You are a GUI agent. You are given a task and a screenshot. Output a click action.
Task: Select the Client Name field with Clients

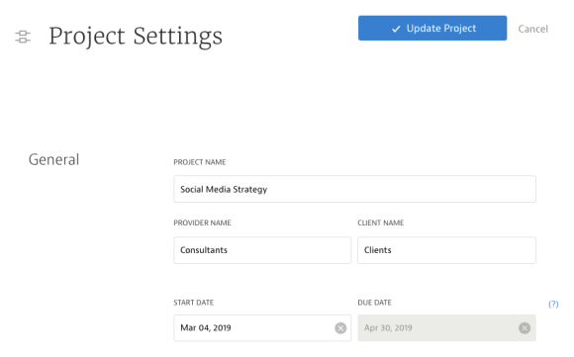tap(446, 250)
